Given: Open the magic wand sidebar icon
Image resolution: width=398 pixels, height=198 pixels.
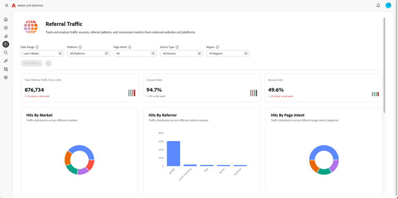Looking at the screenshot, I should click(x=6, y=61).
